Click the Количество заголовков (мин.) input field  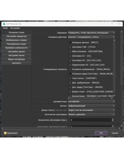coord(91,120)
